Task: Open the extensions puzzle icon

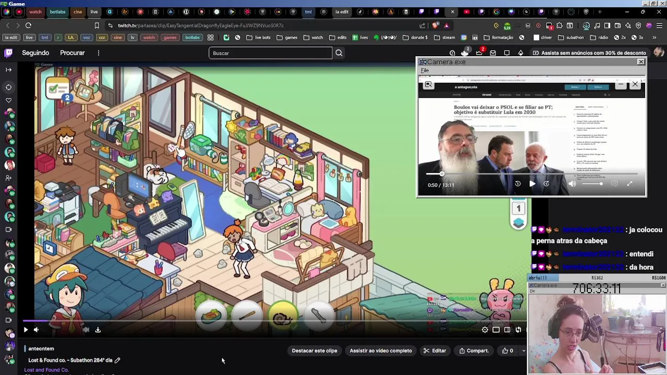Action: pyautogui.click(x=560, y=25)
